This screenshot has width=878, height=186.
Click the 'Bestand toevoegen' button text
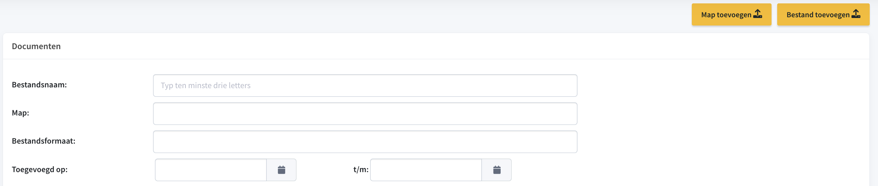[x=818, y=15]
